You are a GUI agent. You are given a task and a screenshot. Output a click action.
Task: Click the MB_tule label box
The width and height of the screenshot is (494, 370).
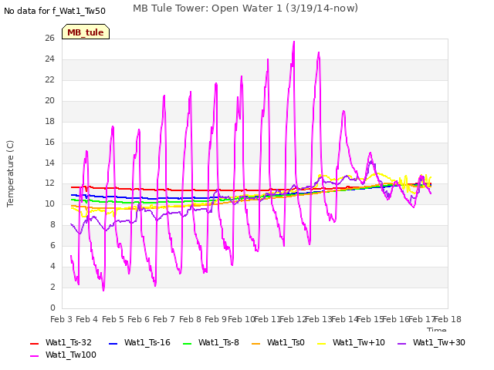86,32
